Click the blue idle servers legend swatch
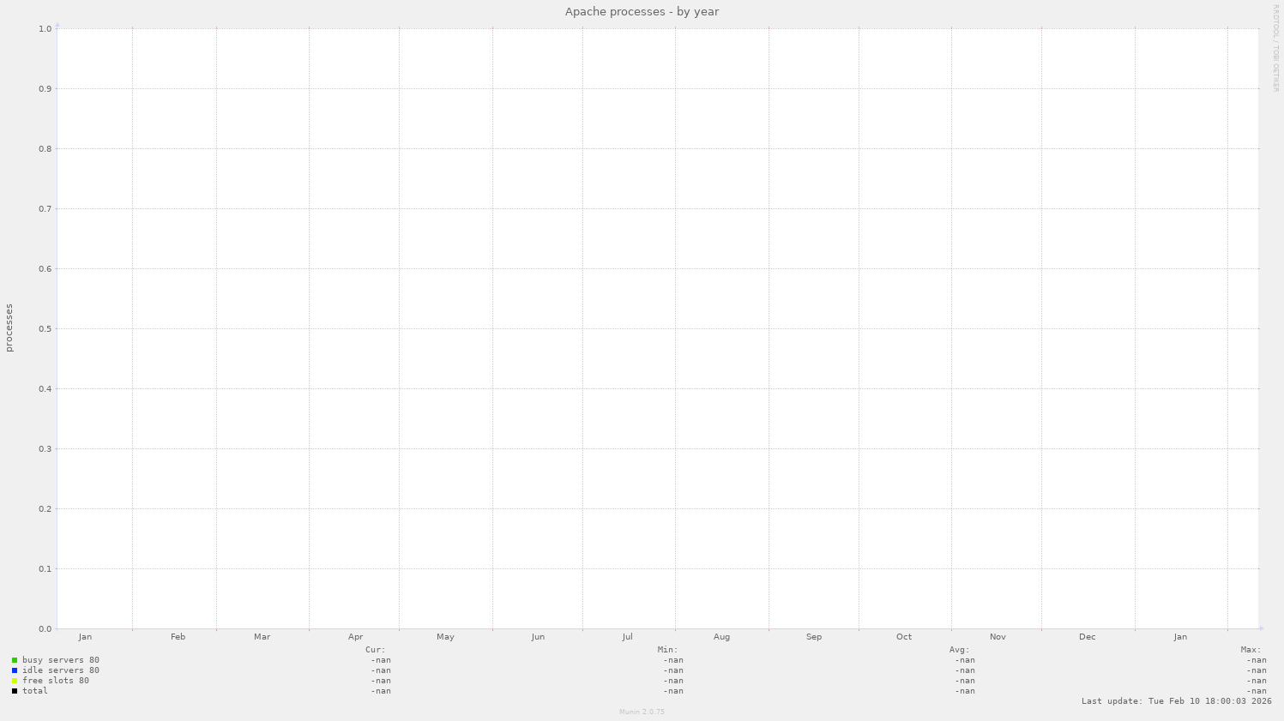 point(15,670)
